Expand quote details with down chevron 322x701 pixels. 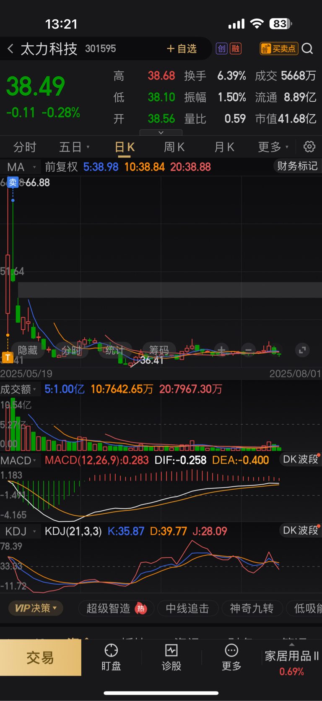pyautogui.click(x=161, y=132)
